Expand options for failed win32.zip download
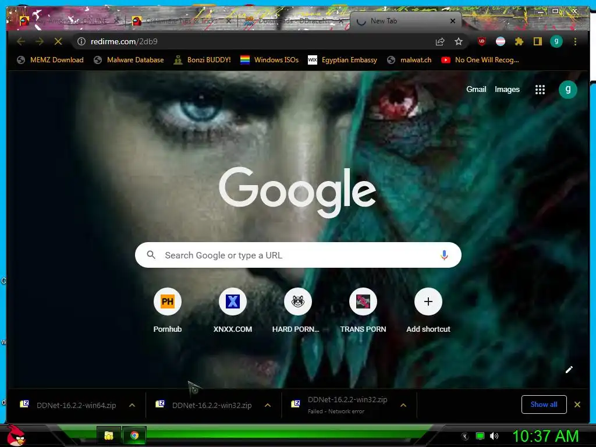Image resolution: width=596 pixels, height=447 pixels. click(x=403, y=405)
